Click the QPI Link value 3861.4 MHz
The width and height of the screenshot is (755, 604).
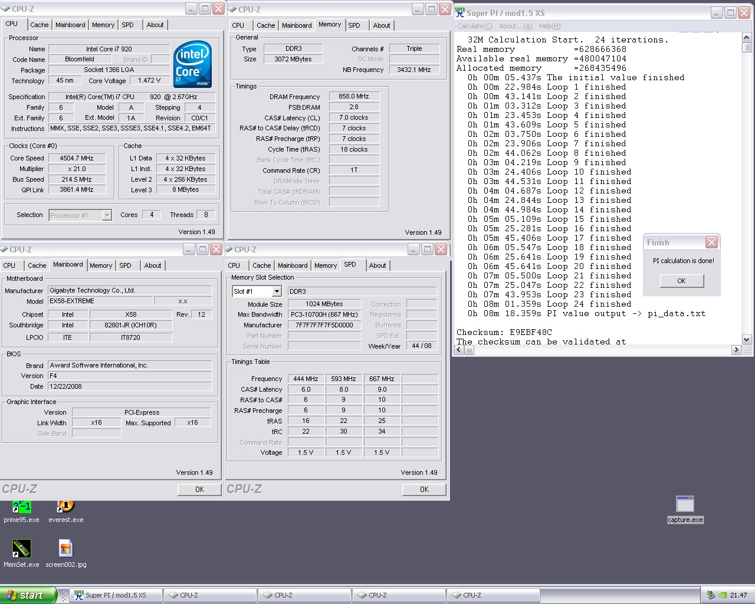pyautogui.click(x=77, y=189)
